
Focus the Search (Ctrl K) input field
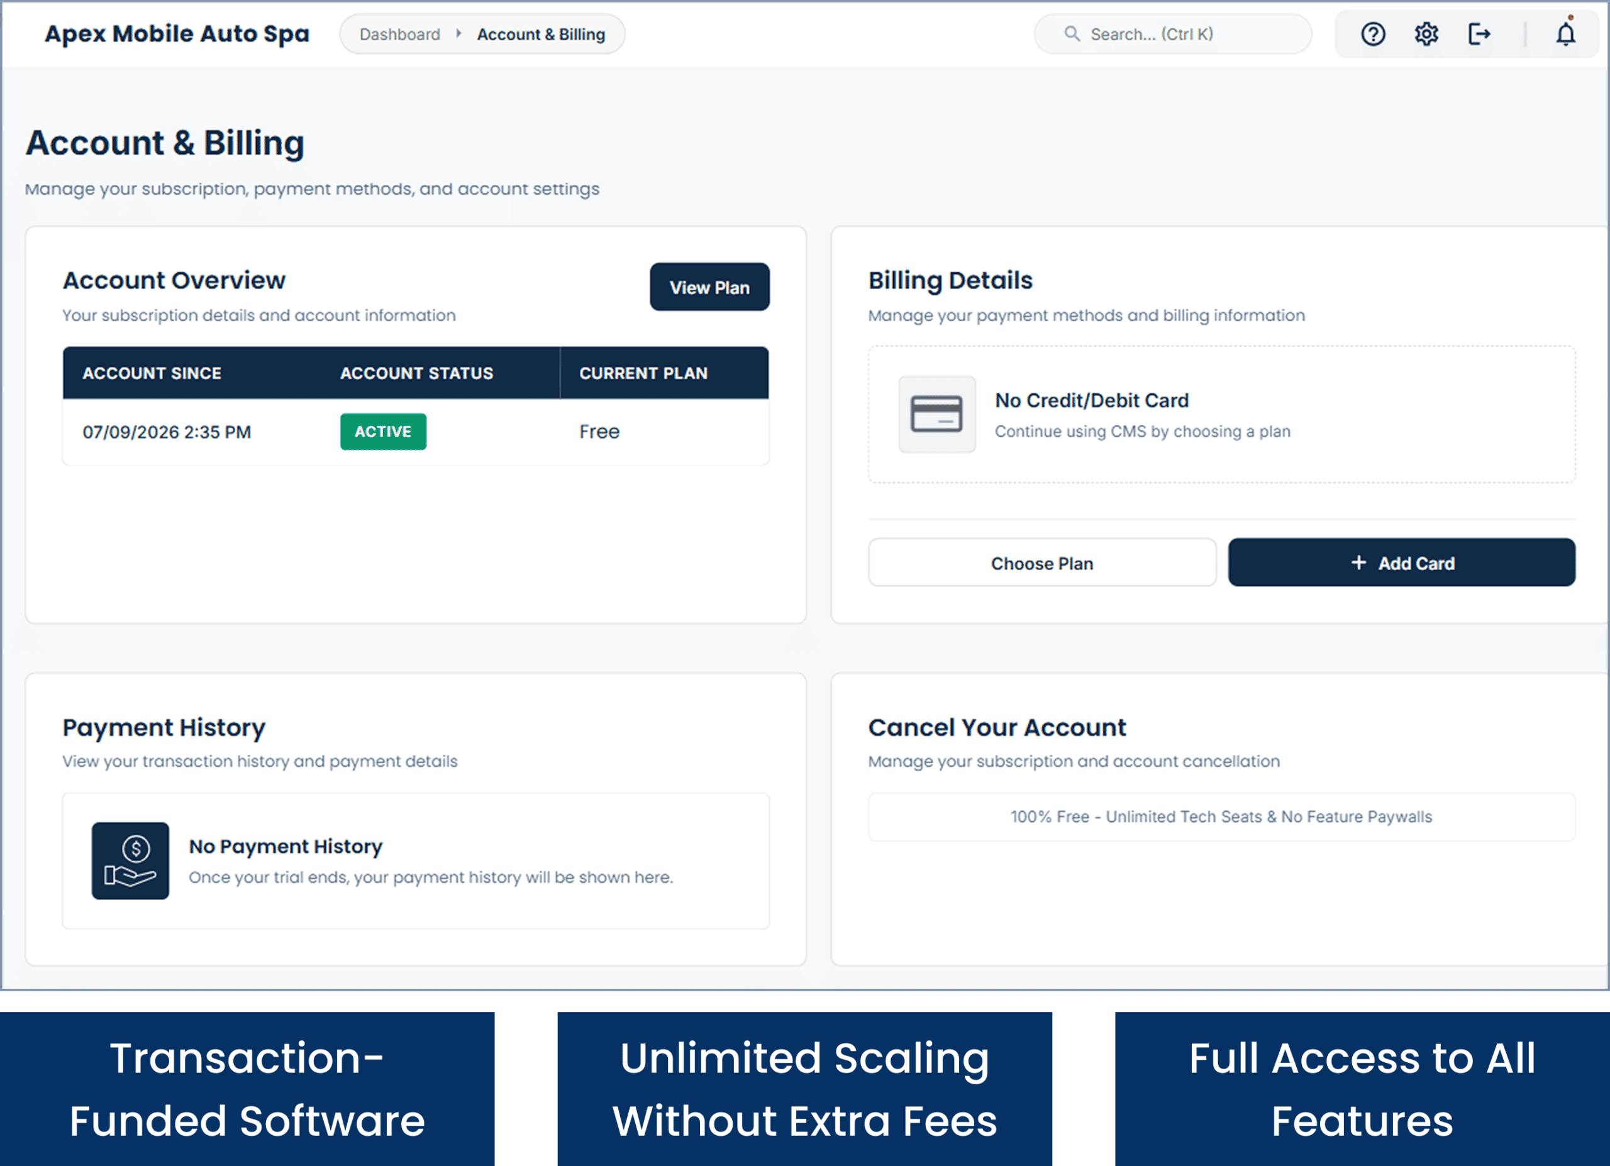point(1173,33)
